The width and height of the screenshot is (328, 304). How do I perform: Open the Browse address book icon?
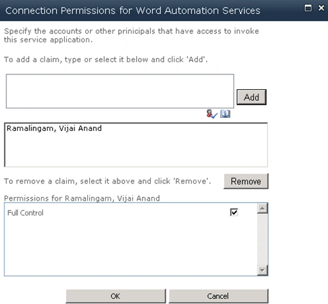[225, 114]
